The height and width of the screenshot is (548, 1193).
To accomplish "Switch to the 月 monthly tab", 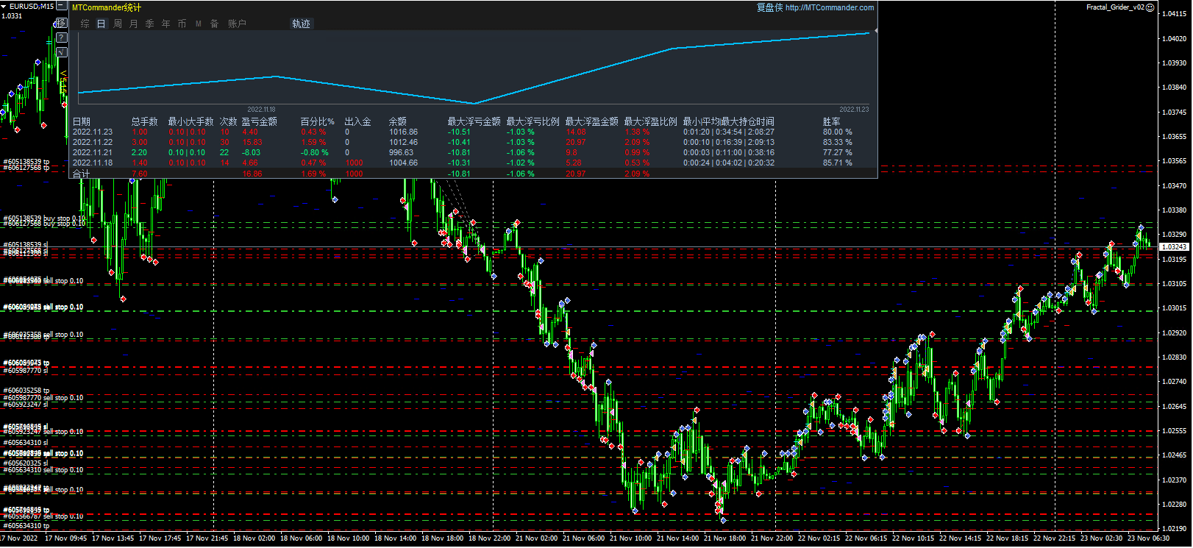I will point(134,24).
